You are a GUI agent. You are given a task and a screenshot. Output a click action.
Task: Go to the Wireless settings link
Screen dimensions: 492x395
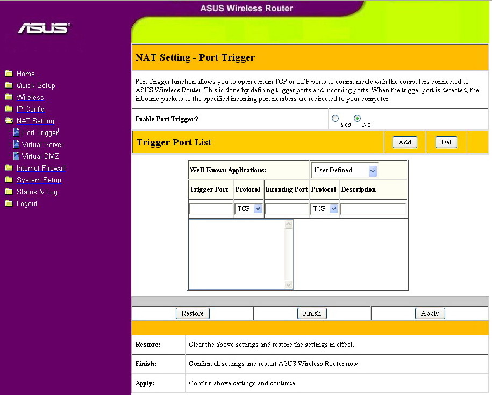click(x=30, y=97)
